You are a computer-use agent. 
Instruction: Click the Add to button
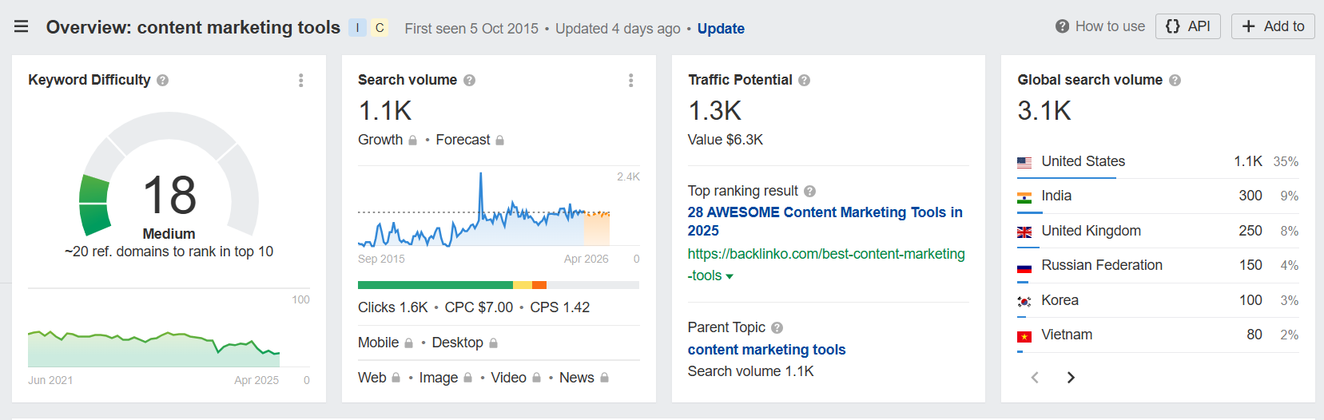[1273, 26]
